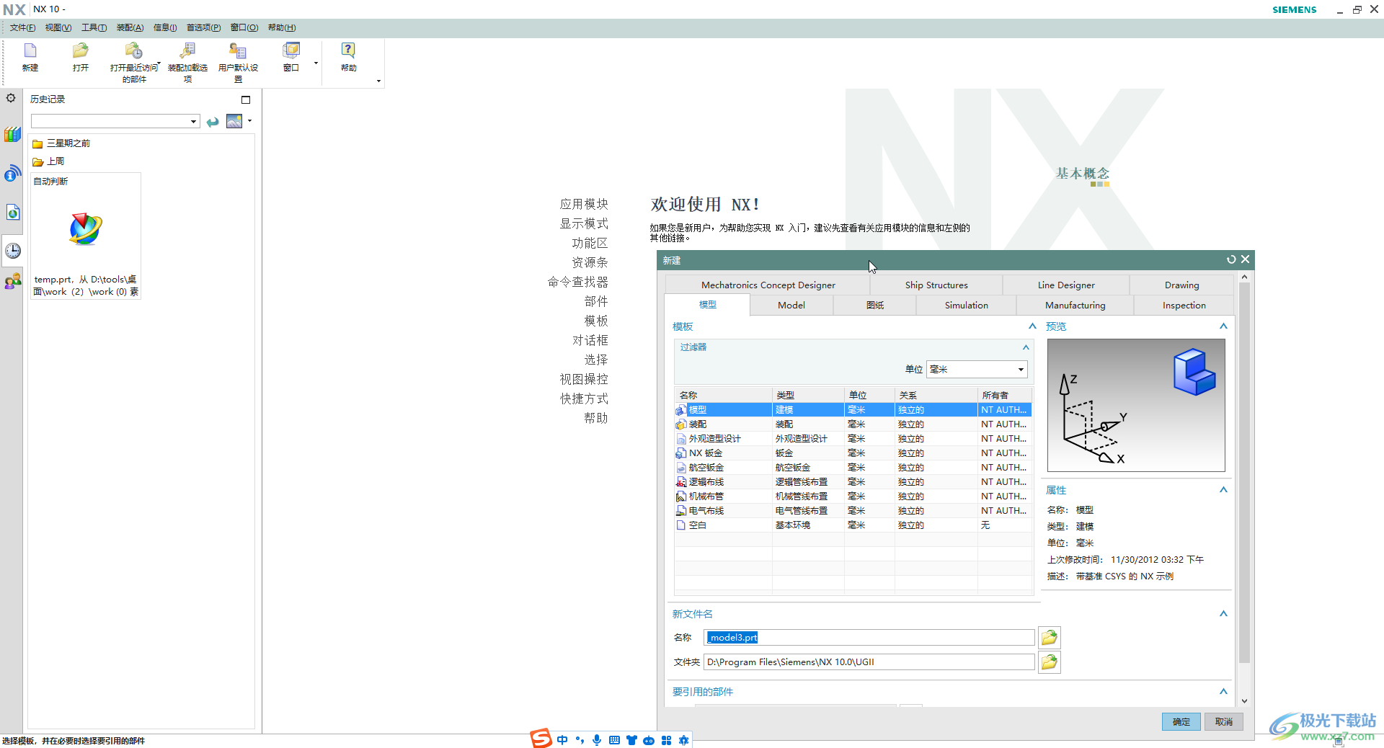Collapse the 预览 preview section
The width and height of the screenshot is (1384, 748).
coord(1223,326)
